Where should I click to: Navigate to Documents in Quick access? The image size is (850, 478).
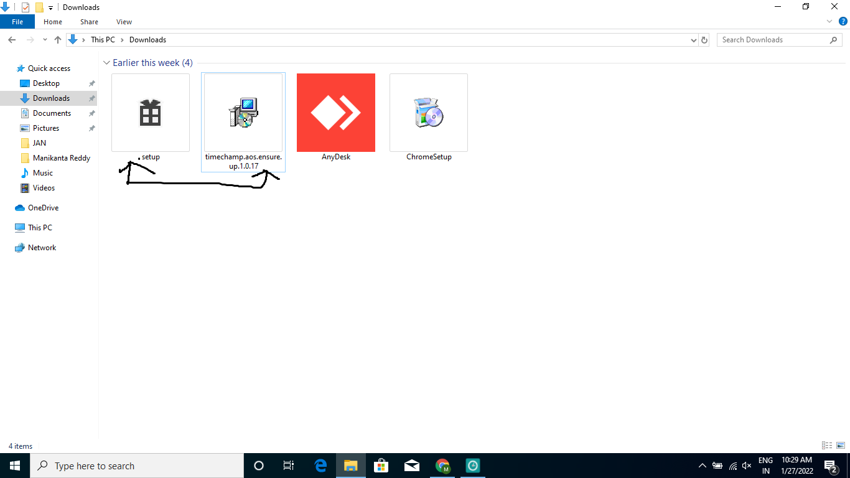pyautogui.click(x=52, y=113)
